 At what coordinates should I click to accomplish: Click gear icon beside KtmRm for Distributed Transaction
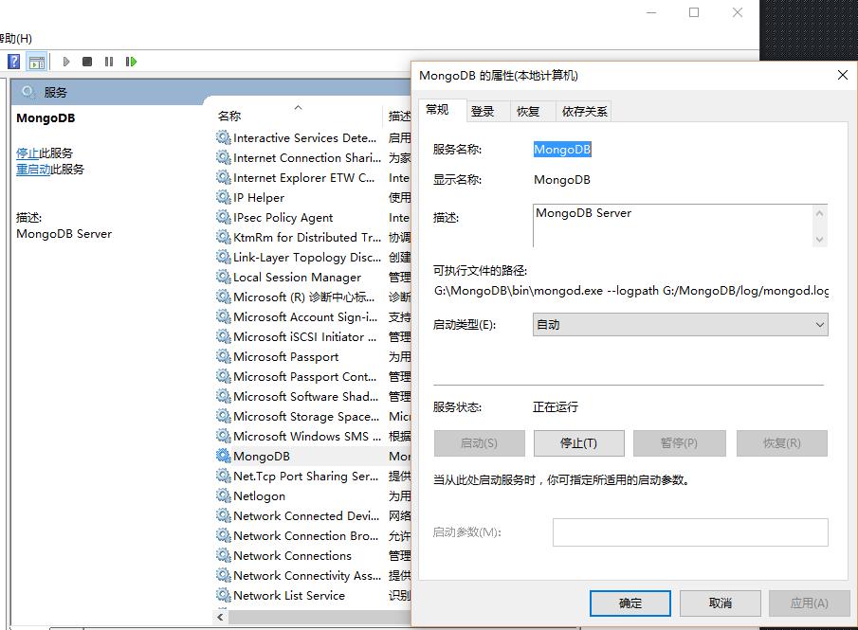(223, 237)
